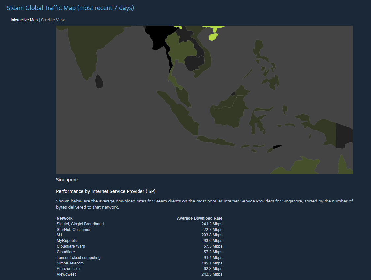
Task: Select the Tencent cloud computing row
Action: tap(139, 258)
